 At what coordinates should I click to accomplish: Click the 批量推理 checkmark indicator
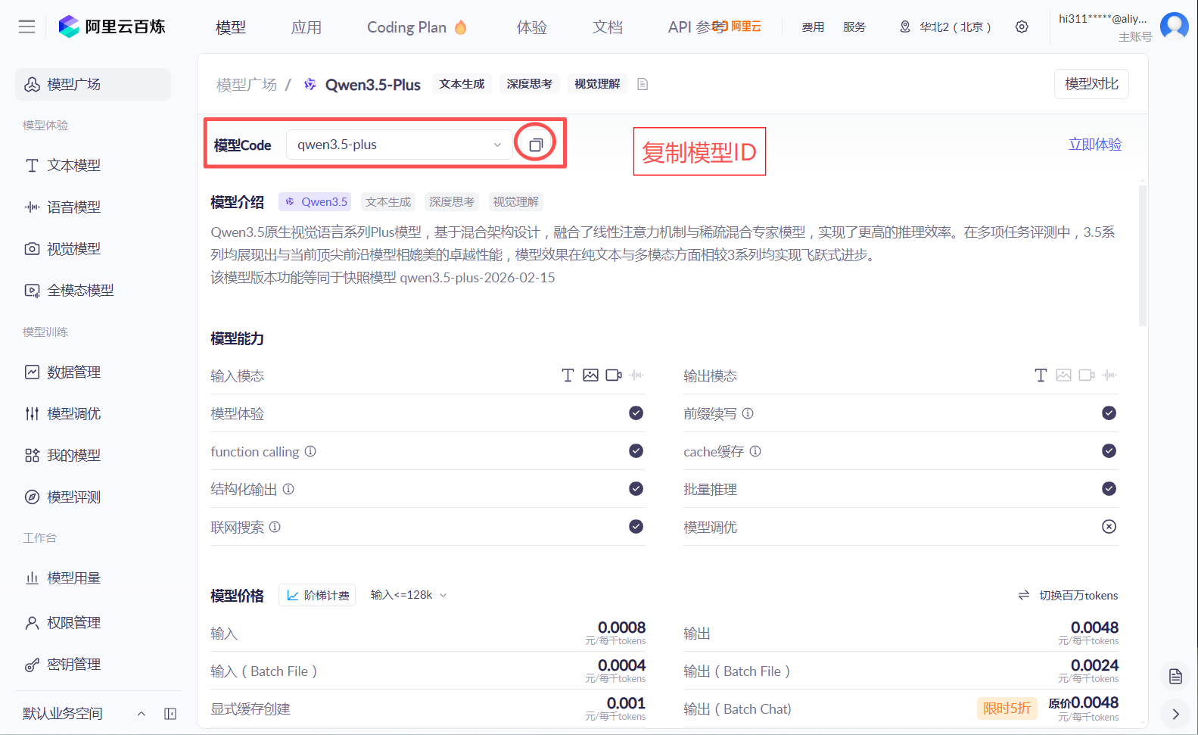(x=1109, y=489)
